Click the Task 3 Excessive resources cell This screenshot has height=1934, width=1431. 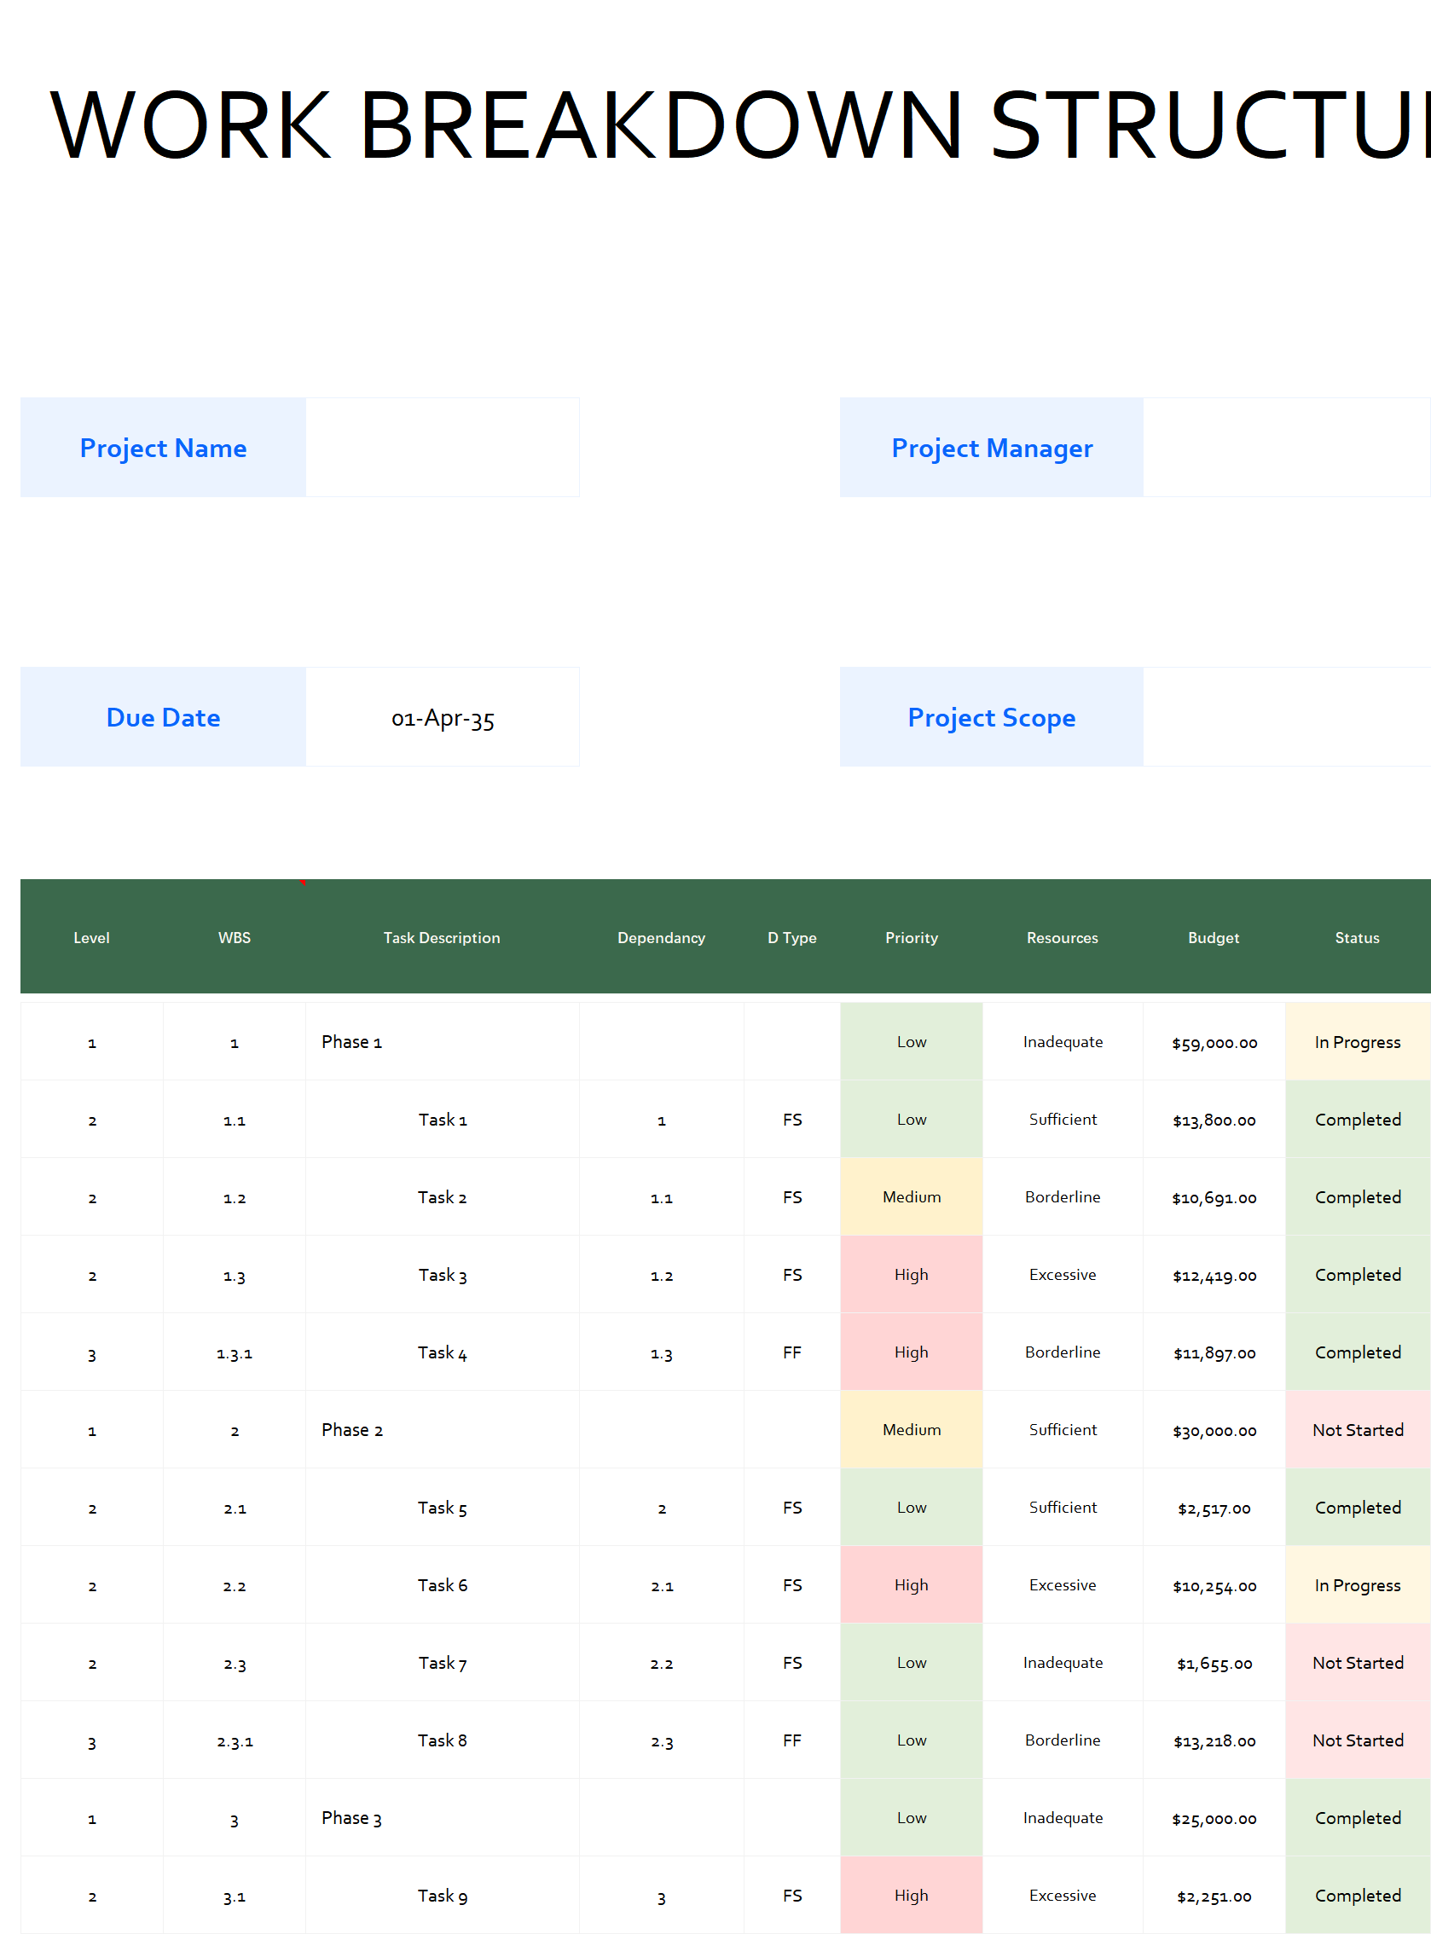1063,1274
